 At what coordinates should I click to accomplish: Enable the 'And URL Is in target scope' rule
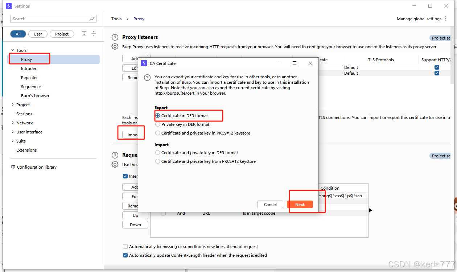tap(164, 213)
